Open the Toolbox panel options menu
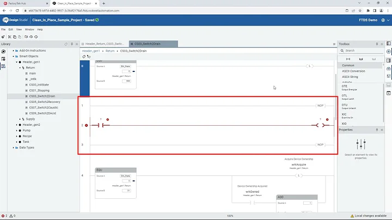The height and width of the screenshot is (220, 392). coord(382,44)
